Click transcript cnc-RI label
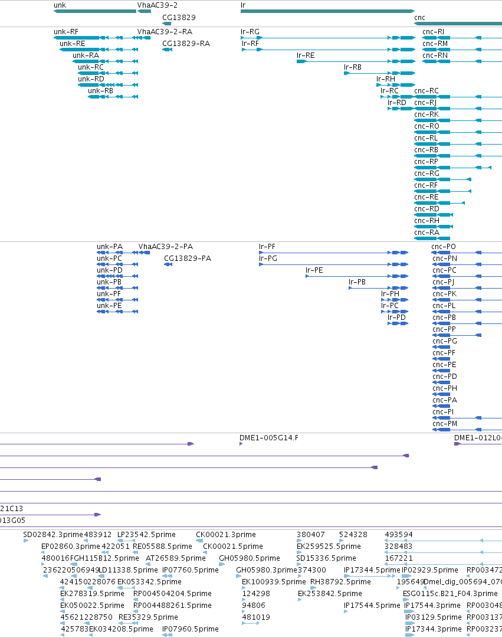This screenshot has width=502, height=638. tap(433, 32)
